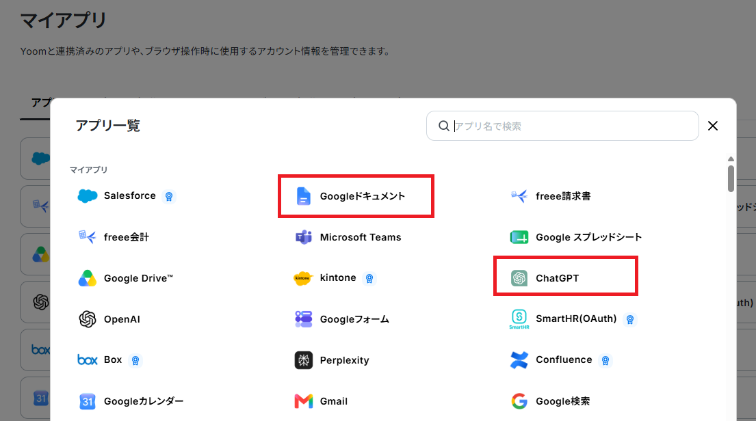Select the SmartHR(OAuth) label
756x421 pixels.
pos(576,318)
